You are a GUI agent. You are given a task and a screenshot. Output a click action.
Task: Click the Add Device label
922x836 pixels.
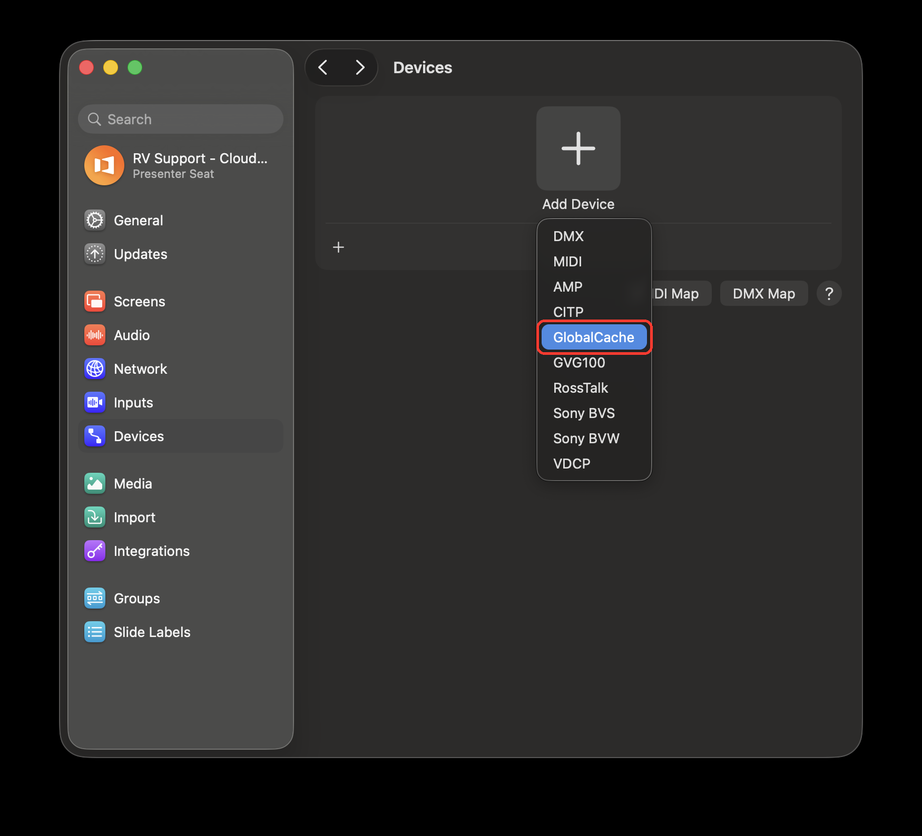pos(578,204)
